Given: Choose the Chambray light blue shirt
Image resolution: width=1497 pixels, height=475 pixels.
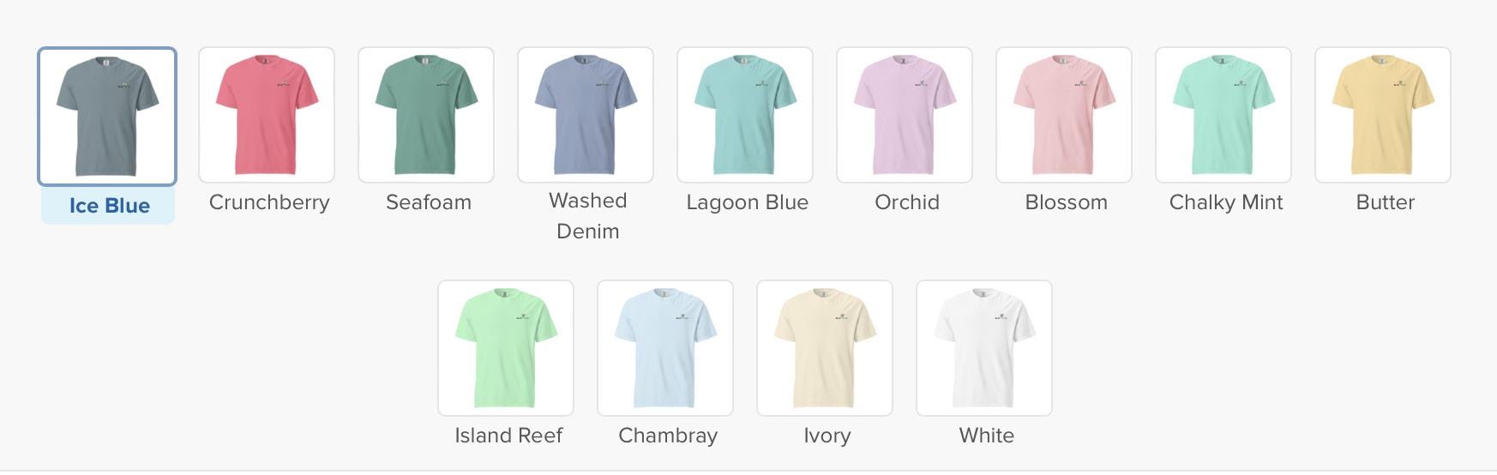Looking at the screenshot, I should [665, 348].
